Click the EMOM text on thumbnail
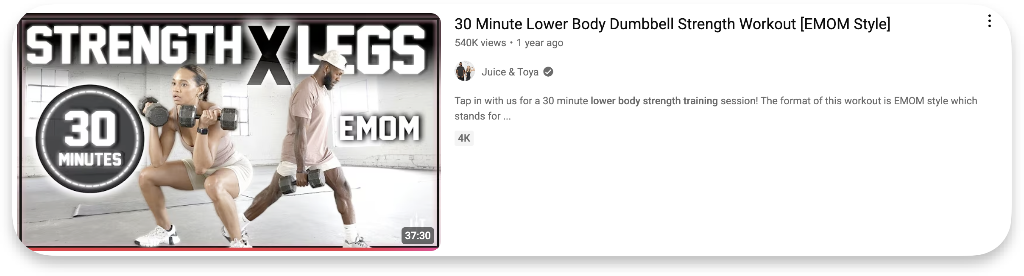Image resolution: width=1024 pixels, height=276 pixels. pos(379,128)
